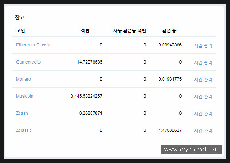Open the Monero coin link
Image resolution: width=230 pixels, height=163 pixels.
(x=23, y=79)
